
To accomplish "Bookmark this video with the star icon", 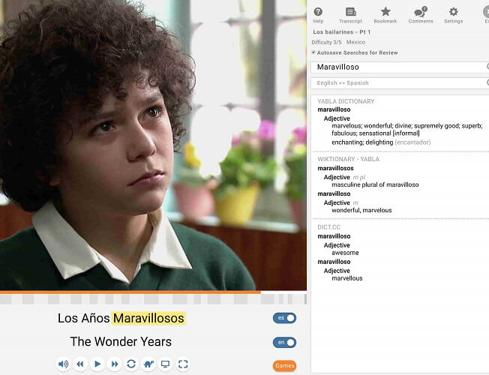I will pos(385,15).
